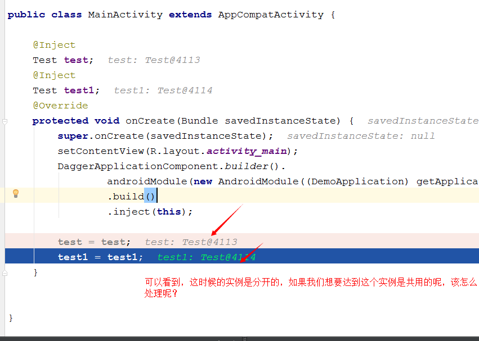Place cursor after .build() call
Screen dimensions: 479x341
coord(156,196)
